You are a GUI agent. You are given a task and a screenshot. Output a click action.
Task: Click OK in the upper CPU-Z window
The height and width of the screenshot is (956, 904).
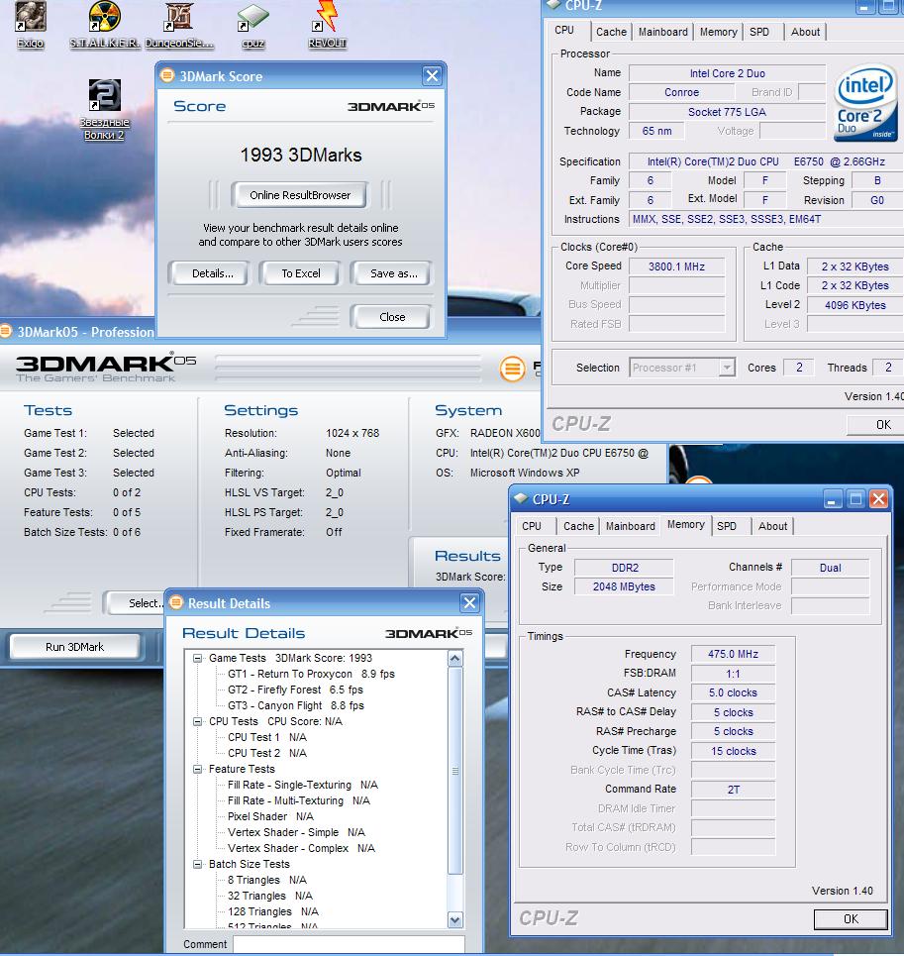pyautogui.click(x=877, y=424)
